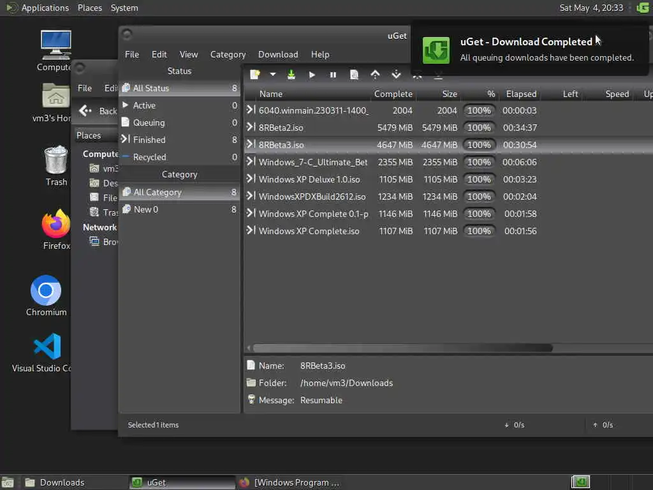Click the horizontal scrollbar of download list
The image size is (653, 490).
(x=402, y=348)
